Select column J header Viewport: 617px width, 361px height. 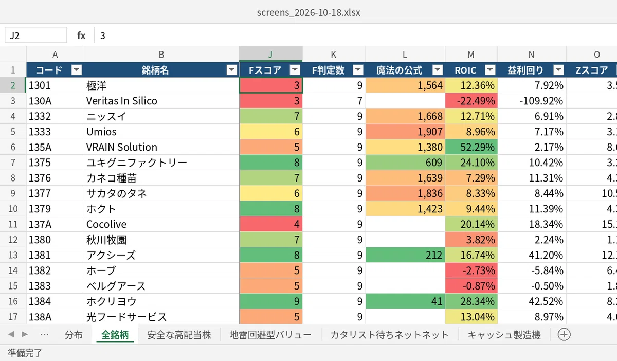tap(271, 55)
